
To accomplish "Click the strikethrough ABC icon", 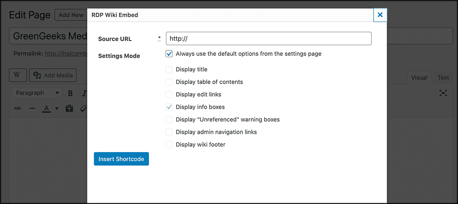I will click(18, 108).
